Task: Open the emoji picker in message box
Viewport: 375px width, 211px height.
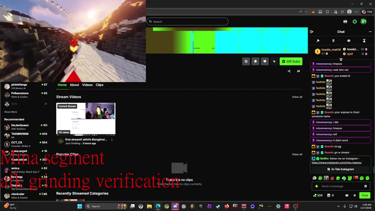Action: click(x=366, y=186)
